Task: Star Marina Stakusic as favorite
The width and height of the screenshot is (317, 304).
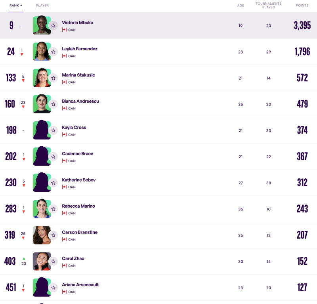Action: pyautogui.click(x=53, y=78)
